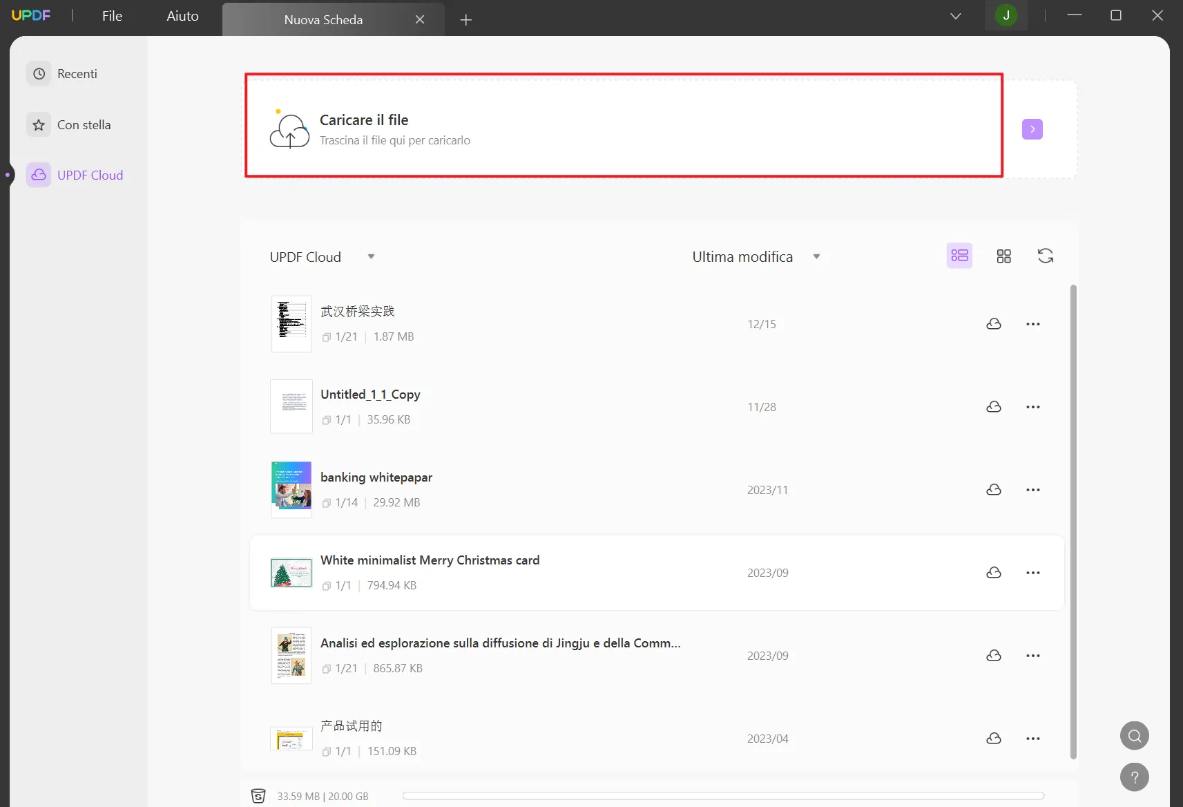Click file name 产品试用的

point(351,726)
